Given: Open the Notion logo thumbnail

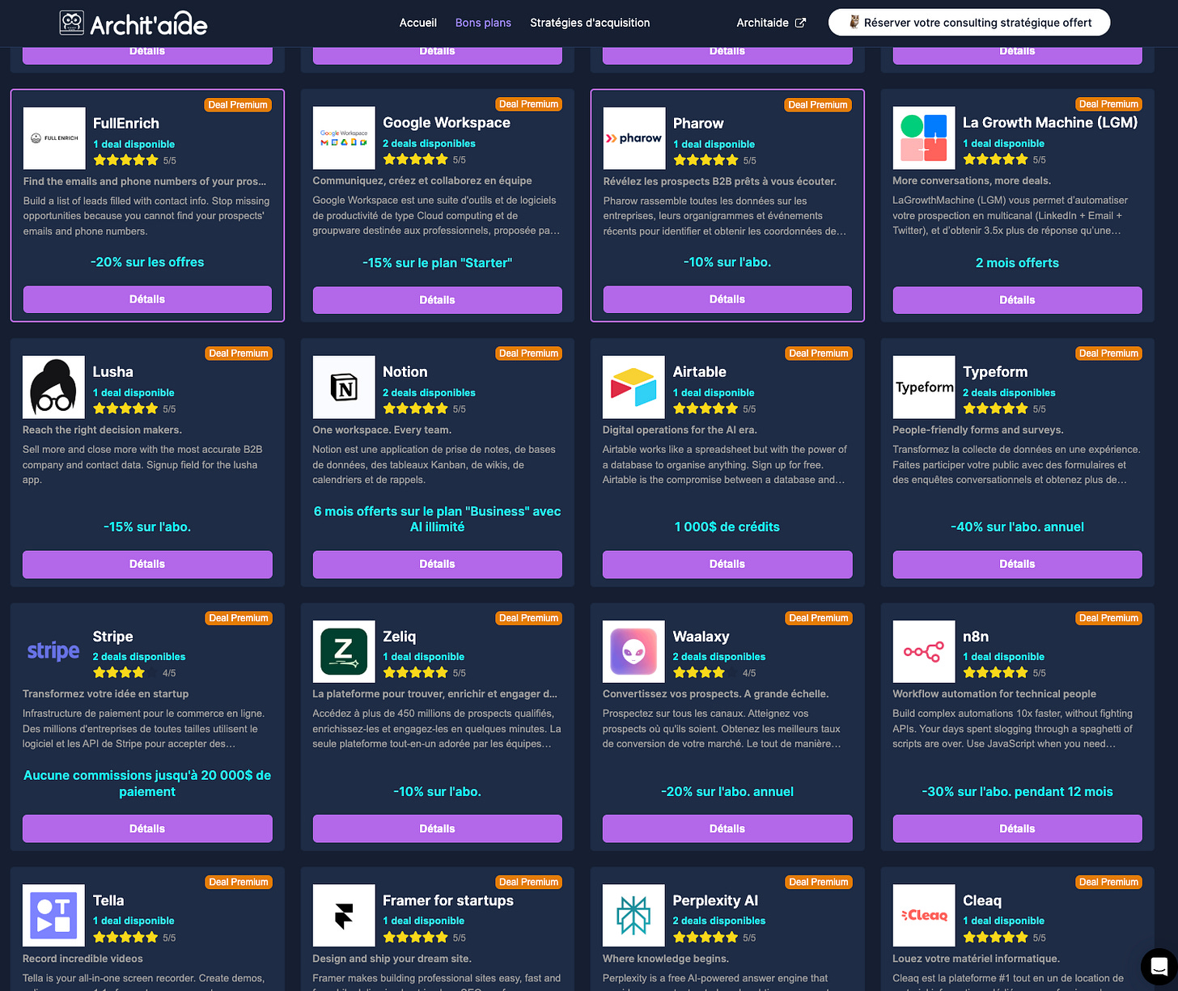Looking at the screenshot, I should 344,387.
